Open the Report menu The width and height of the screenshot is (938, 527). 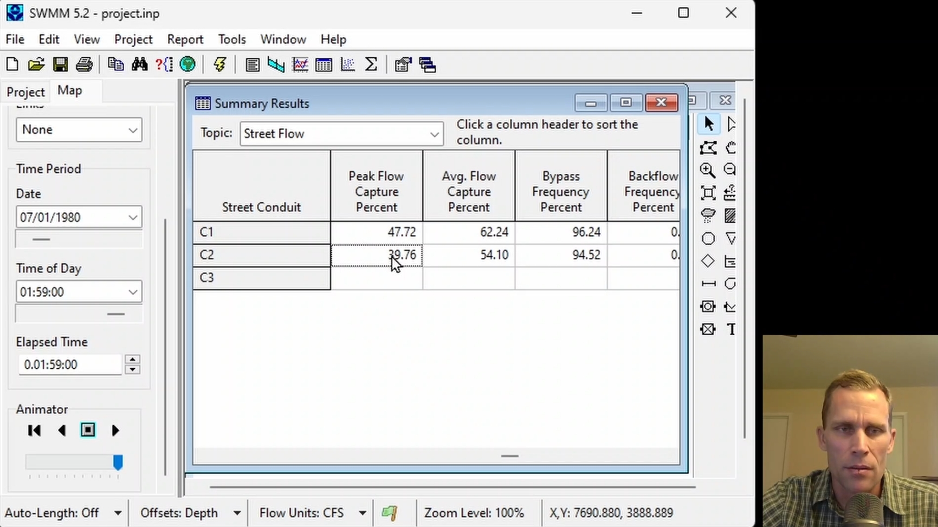tap(185, 40)
